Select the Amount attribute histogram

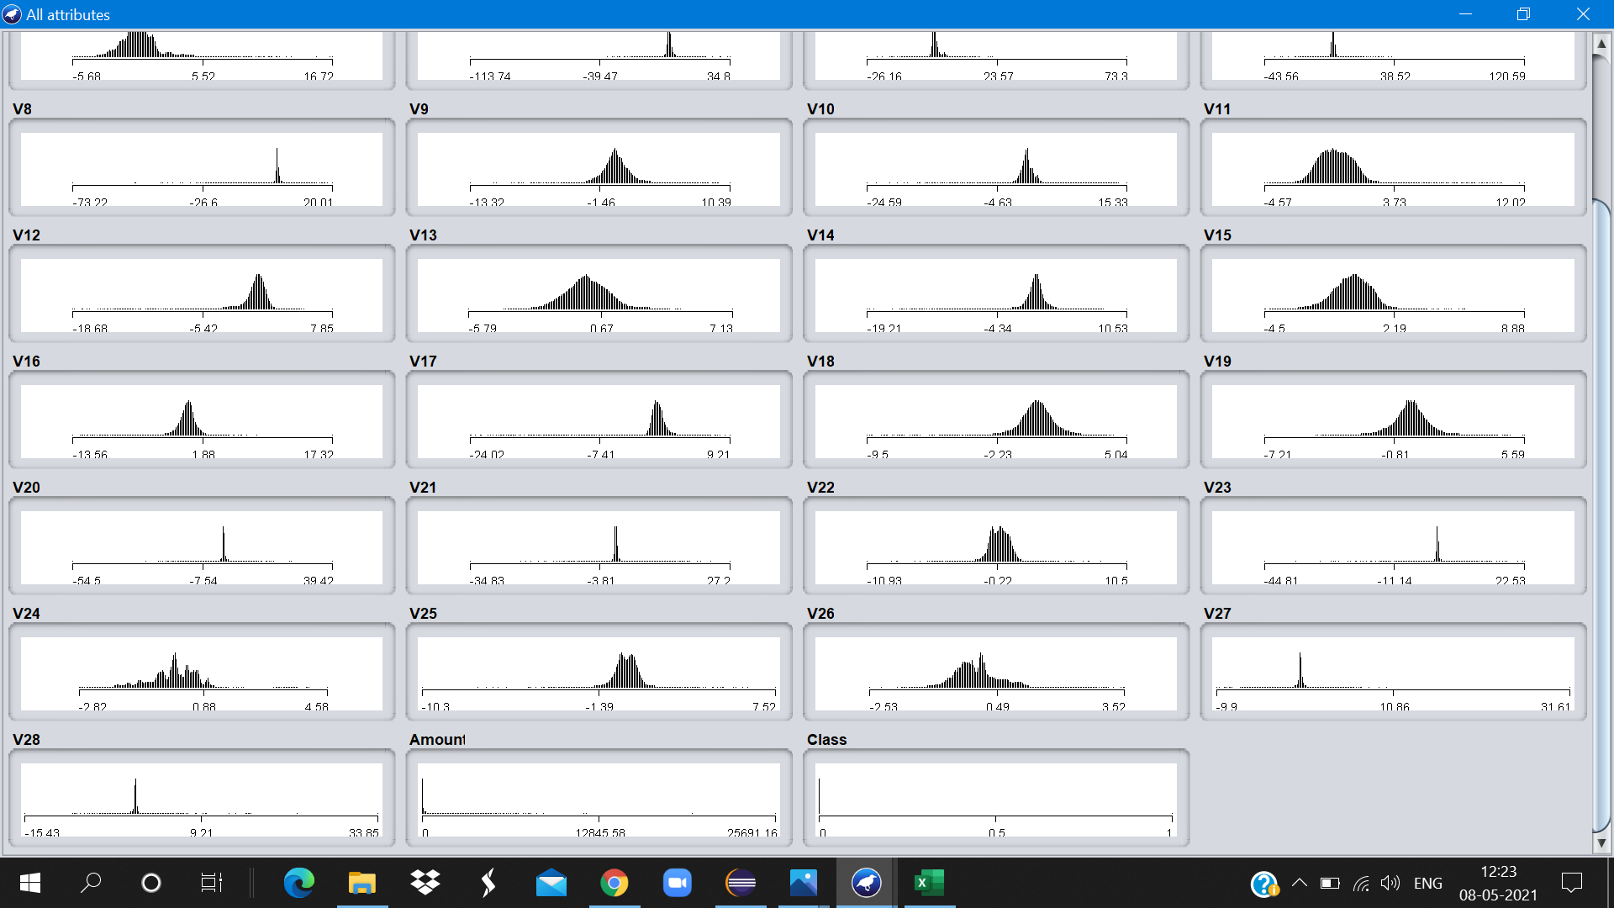click(599, 799)
